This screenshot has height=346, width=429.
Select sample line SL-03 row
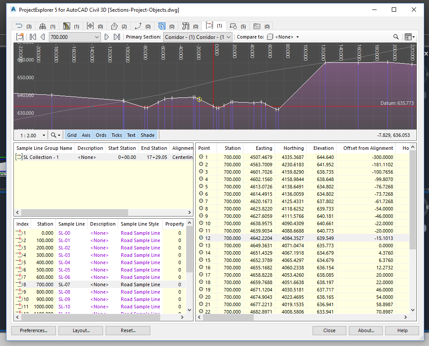coord(100,255)
